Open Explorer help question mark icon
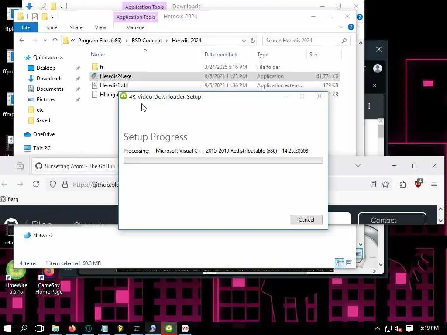 tap(351, 27)
